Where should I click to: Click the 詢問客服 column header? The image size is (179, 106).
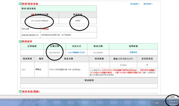133,46
